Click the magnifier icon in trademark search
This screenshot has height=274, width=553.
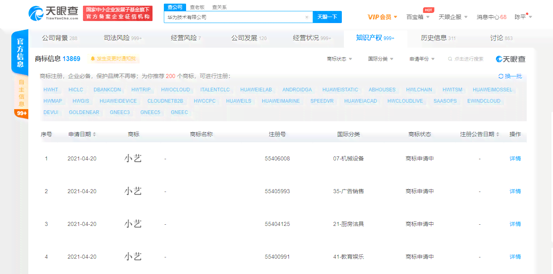pyautogui.click(x=450, y=59)
